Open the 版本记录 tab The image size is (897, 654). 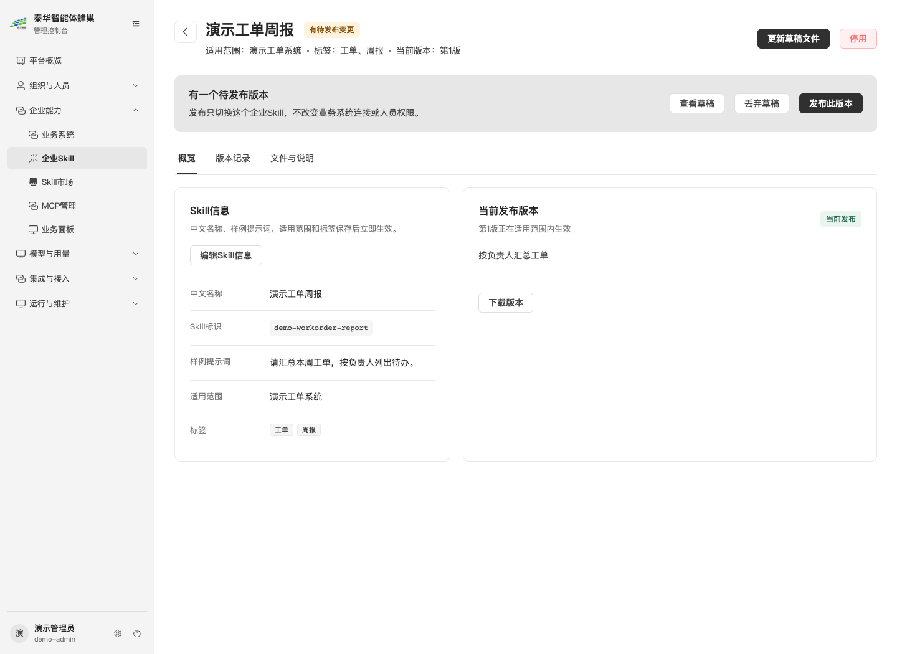pos(233,158)
